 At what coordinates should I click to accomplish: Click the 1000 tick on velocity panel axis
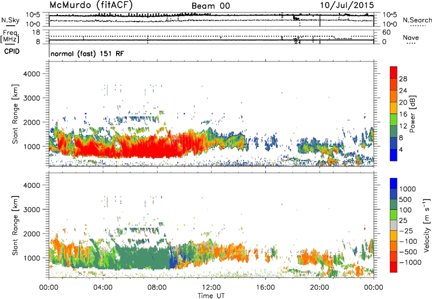click(31, 258)
